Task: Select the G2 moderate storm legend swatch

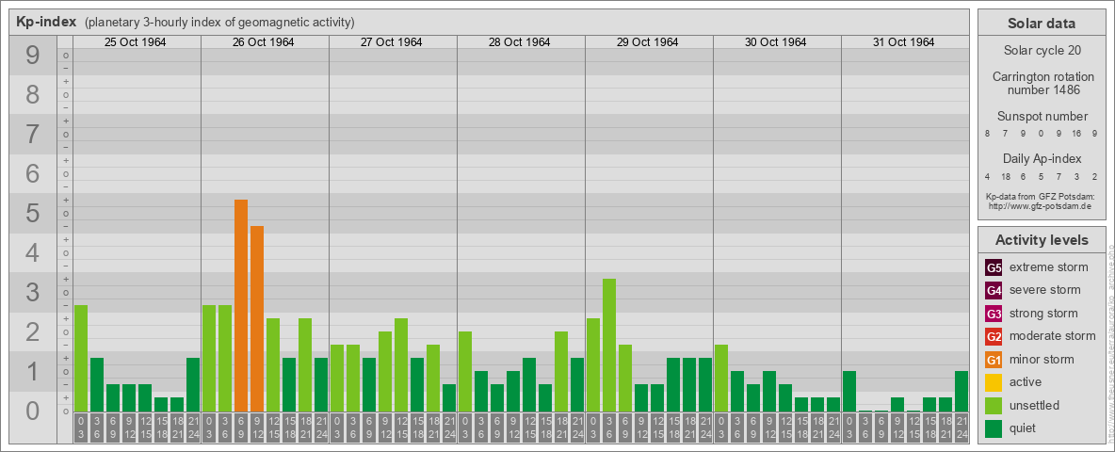Action: point(994,336)
